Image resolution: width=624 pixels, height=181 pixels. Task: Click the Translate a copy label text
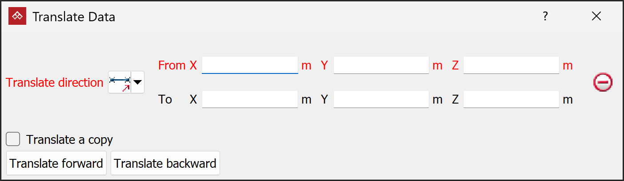[69, 140]
